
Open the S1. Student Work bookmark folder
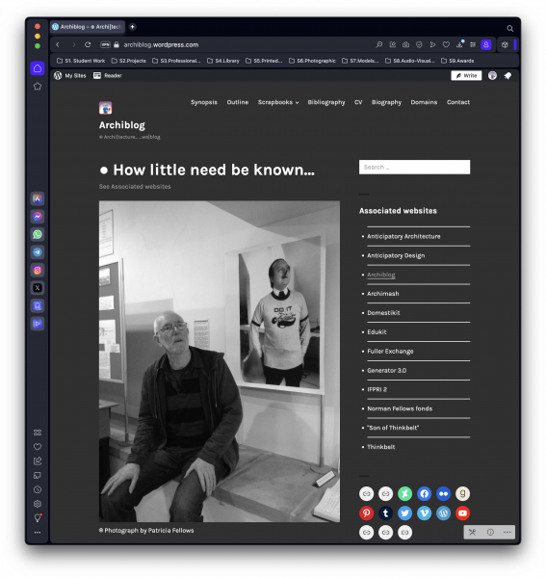(x=81, y=61)
